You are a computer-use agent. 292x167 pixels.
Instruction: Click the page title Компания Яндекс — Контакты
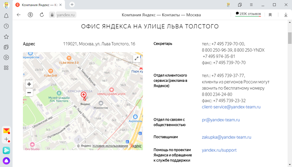click(161, 15)
